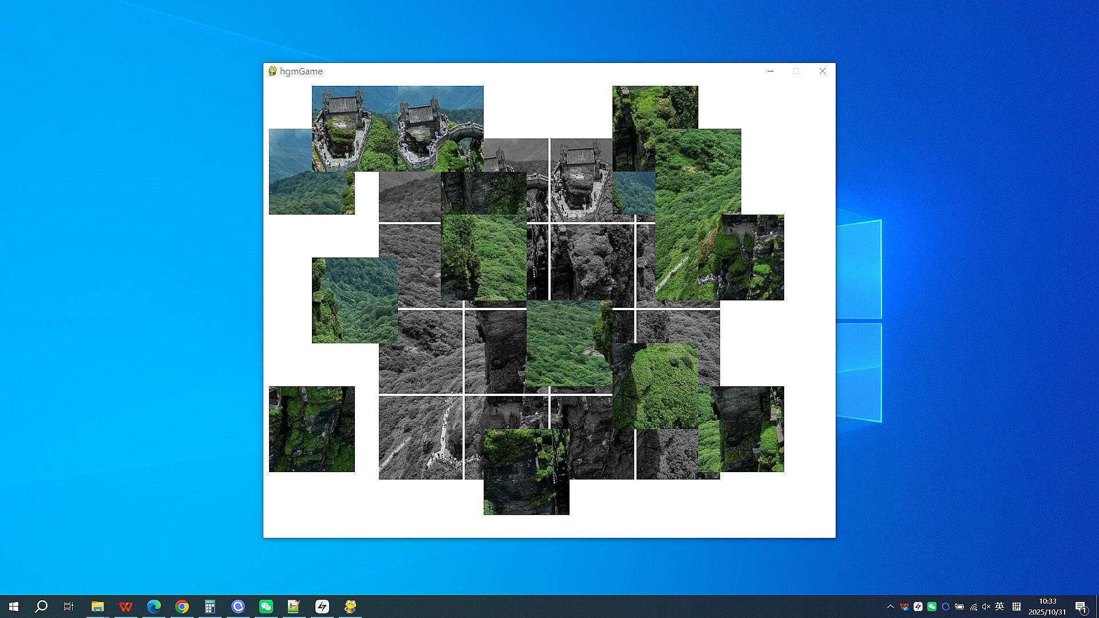1099x618 pixels.
Task: Select the bottom-left mossy cliff puzzle piece
Action: 311,429
